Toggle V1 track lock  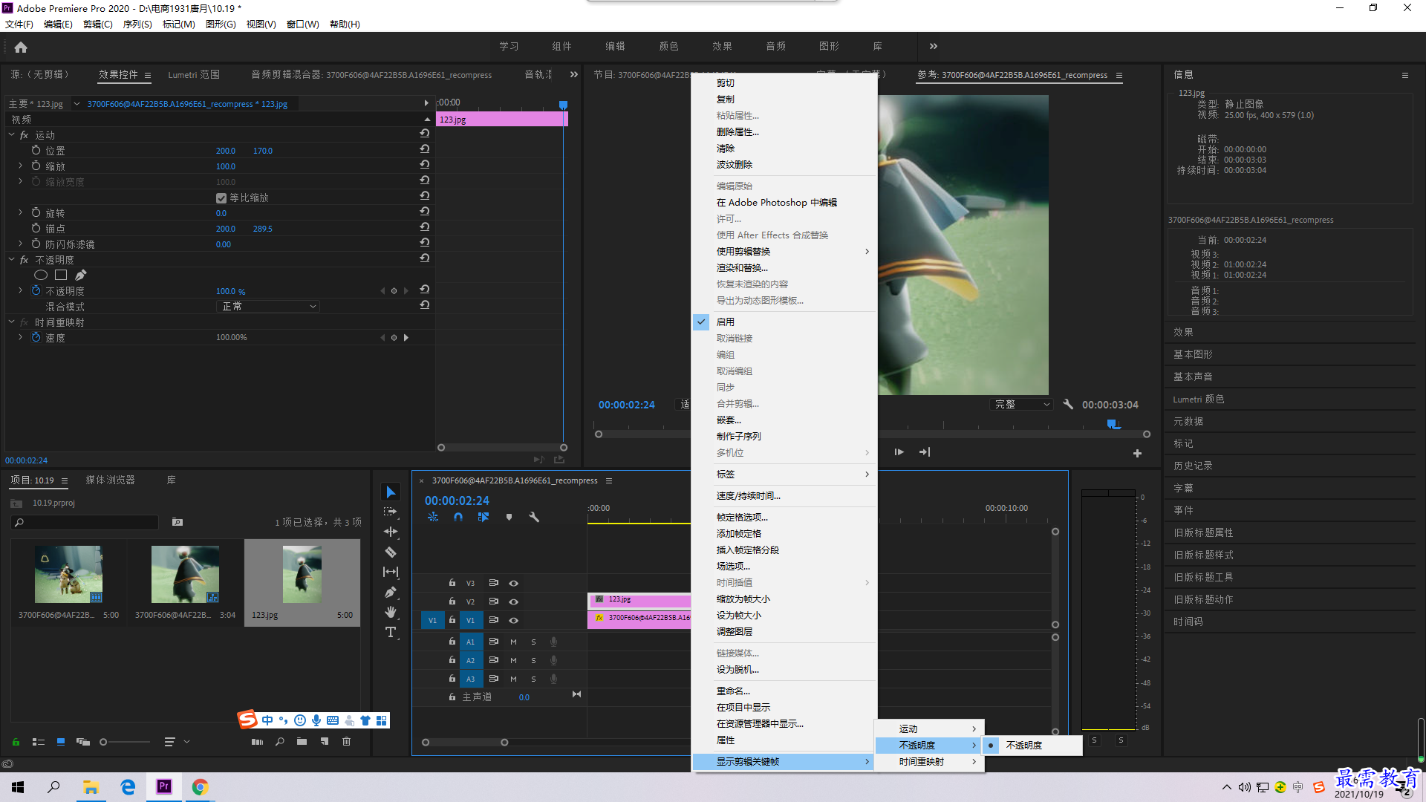click(x=452, y=619)
